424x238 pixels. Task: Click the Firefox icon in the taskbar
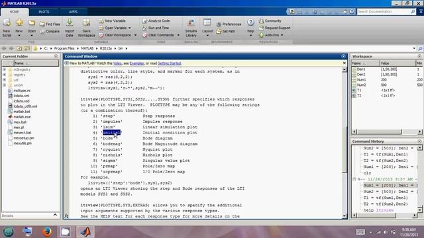(x=47, y=232)
